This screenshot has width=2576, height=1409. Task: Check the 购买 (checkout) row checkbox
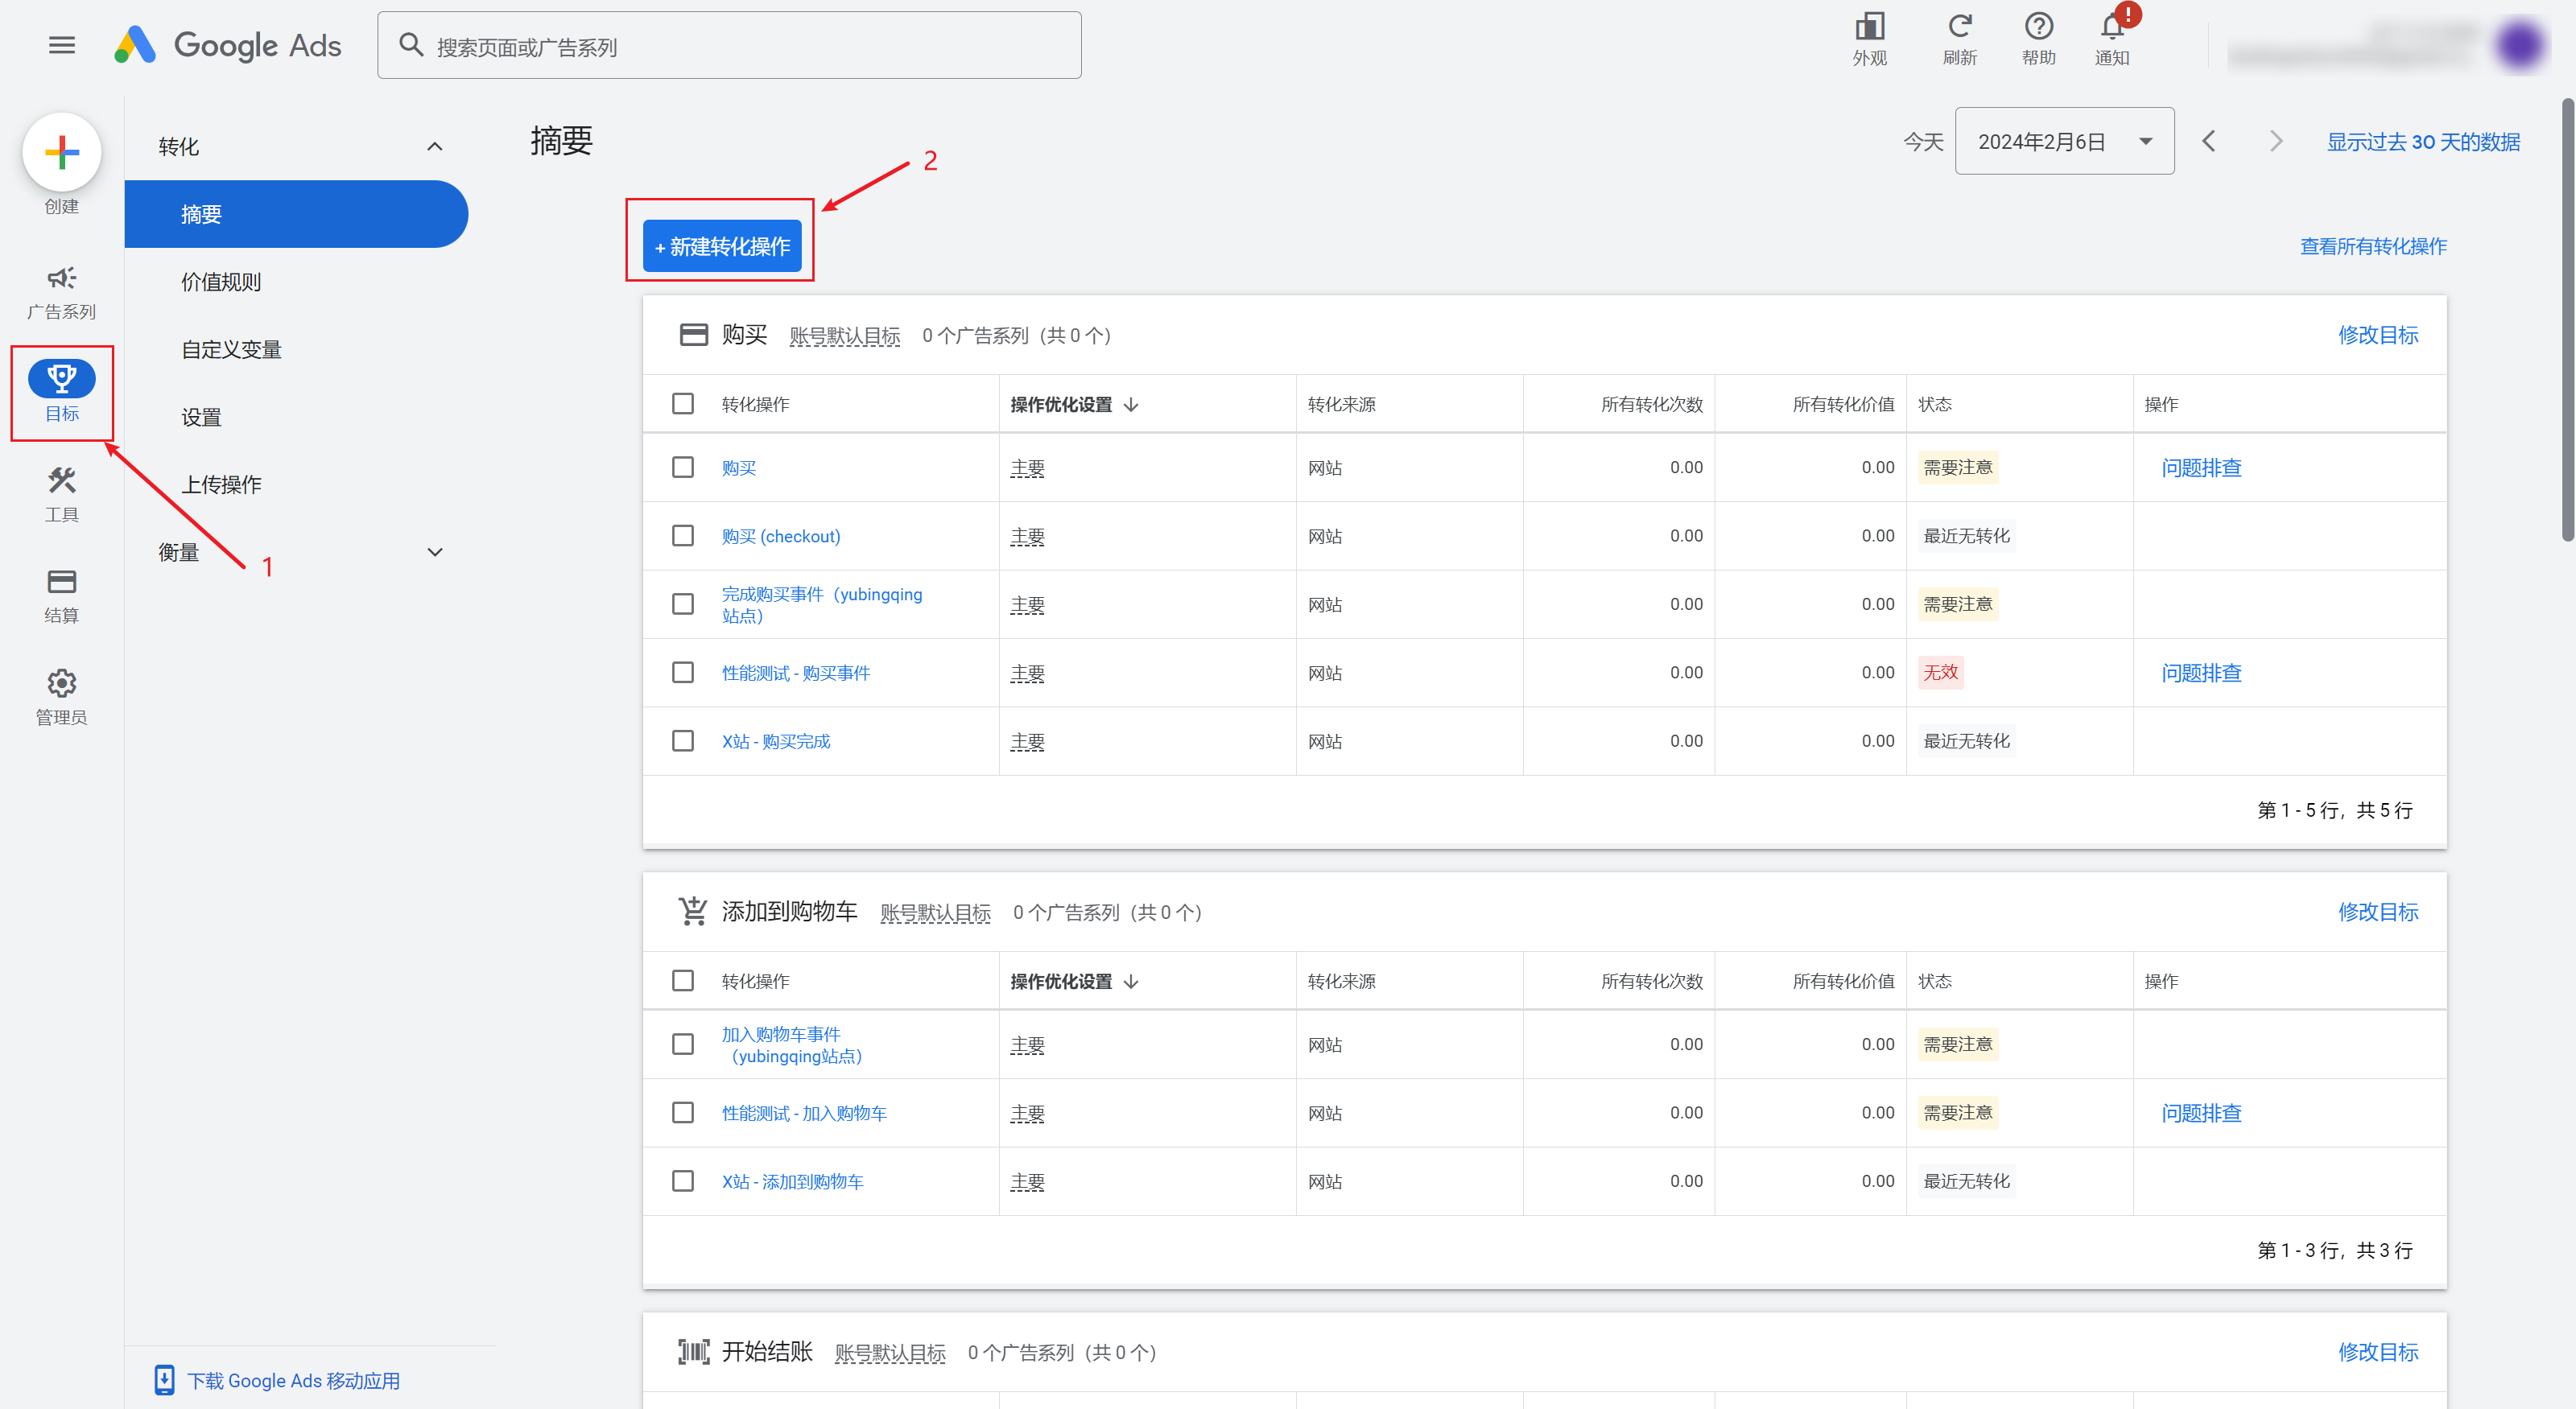683,536
